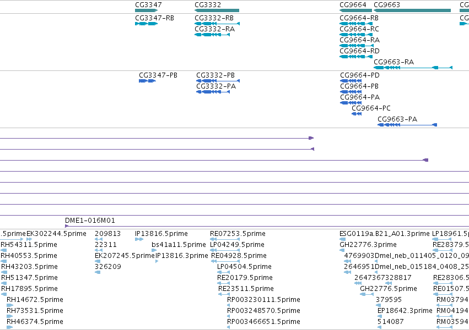The height and width of the screenshot is (330, 469).
Task: Click the CG9664 gene bar
Action: point(355,10)
